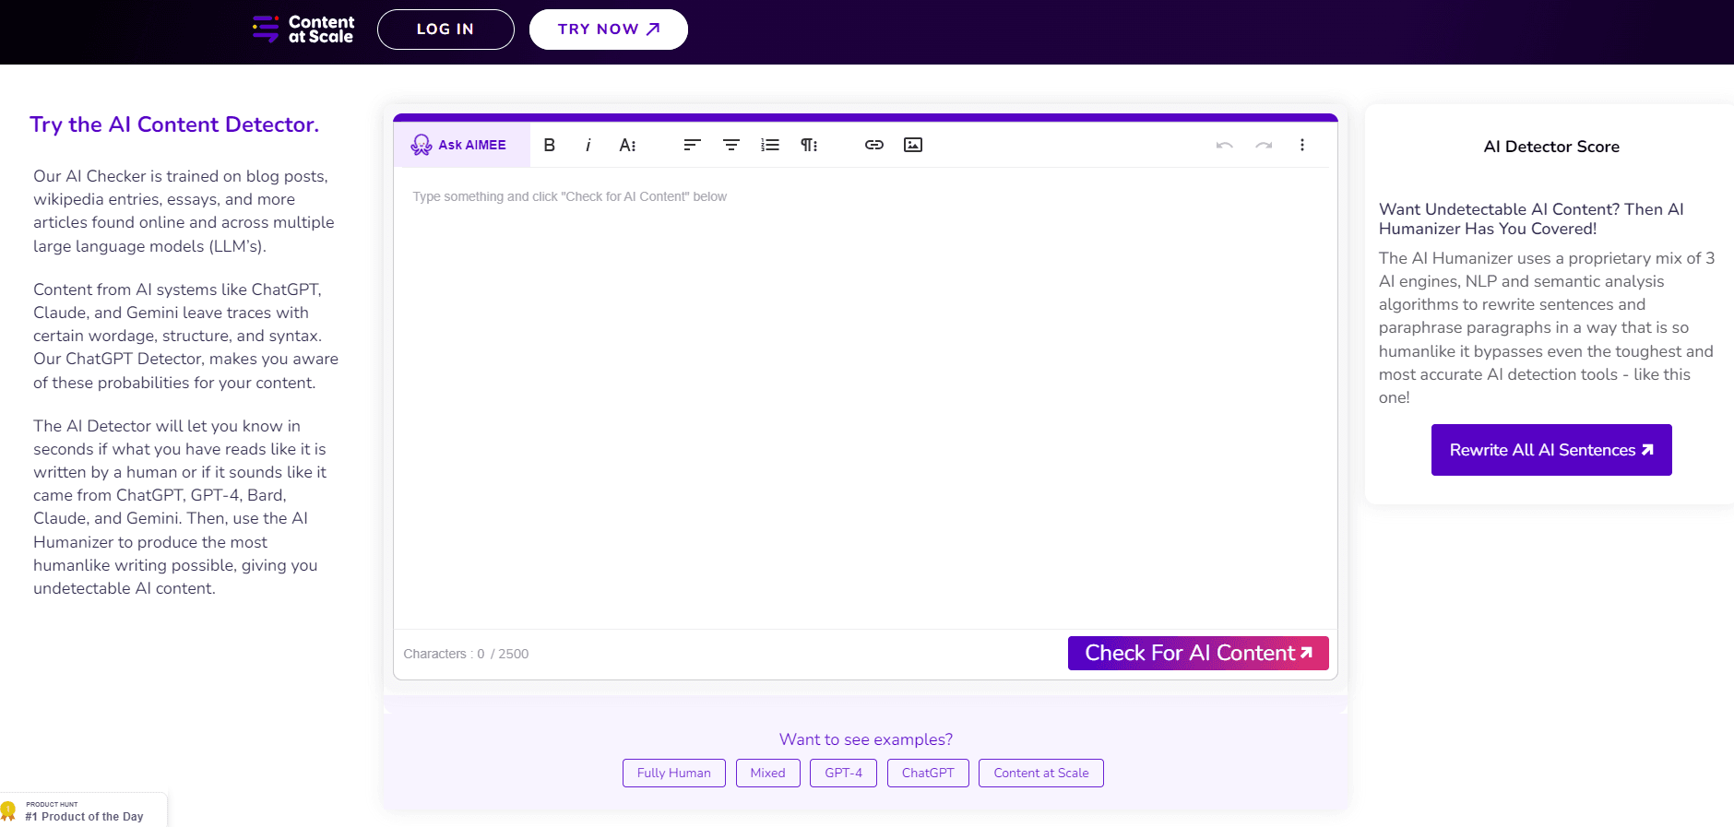This screenshot has width=1734, height=827.
Task: Select the left align text icon
Action: 692,145
